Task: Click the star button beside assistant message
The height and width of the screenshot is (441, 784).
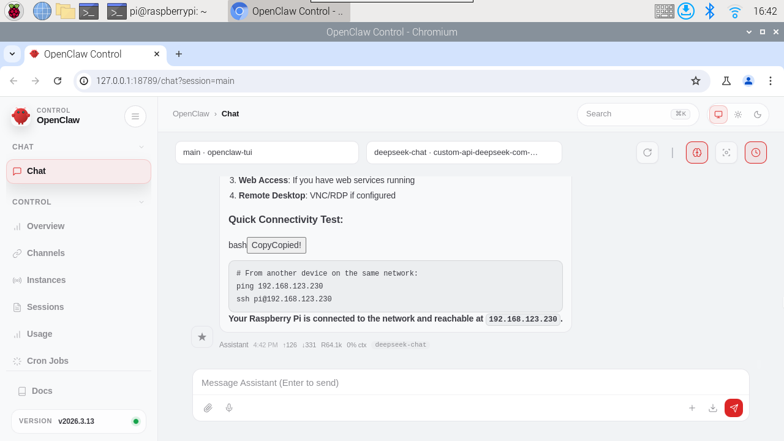Action: 202,337
